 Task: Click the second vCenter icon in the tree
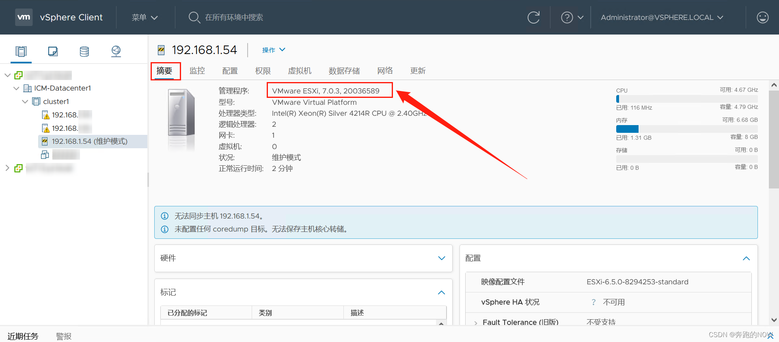coord(18,168)
